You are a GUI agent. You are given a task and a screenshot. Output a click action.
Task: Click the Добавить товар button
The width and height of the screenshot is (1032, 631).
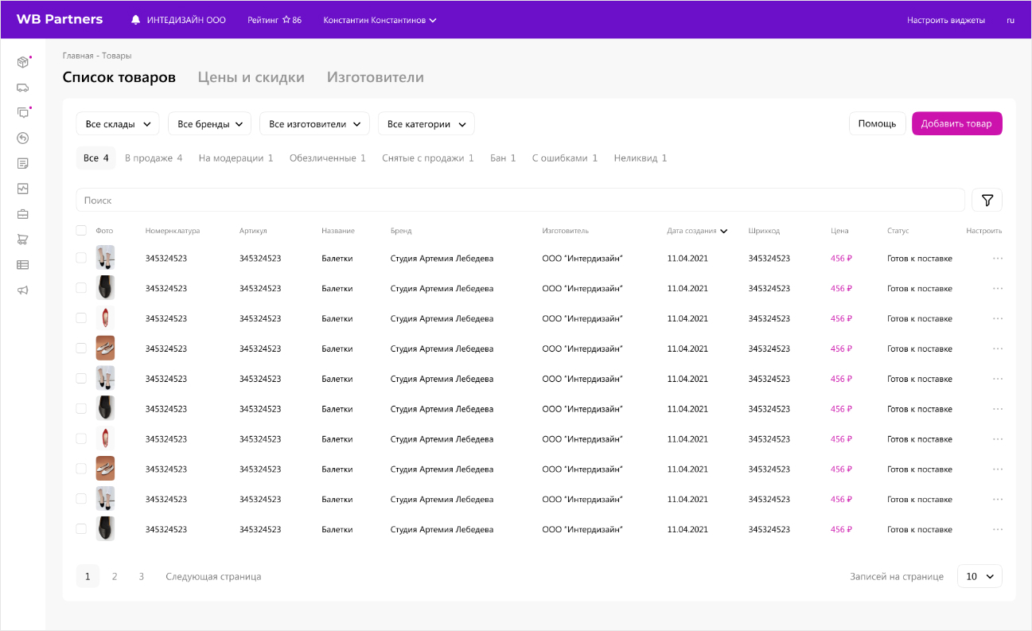click(956, 124)
